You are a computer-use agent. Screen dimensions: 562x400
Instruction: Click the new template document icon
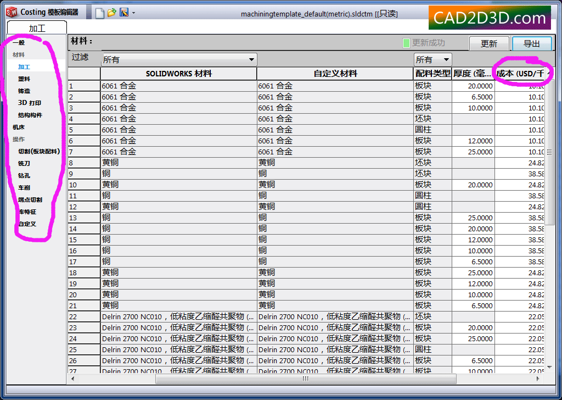[100, 13]
